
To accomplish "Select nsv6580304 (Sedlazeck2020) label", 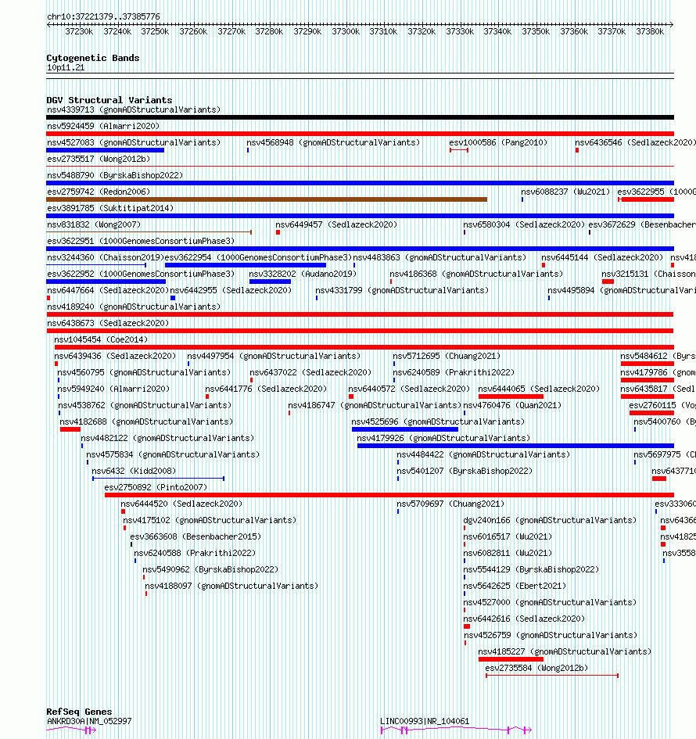I will click(524, 224).
